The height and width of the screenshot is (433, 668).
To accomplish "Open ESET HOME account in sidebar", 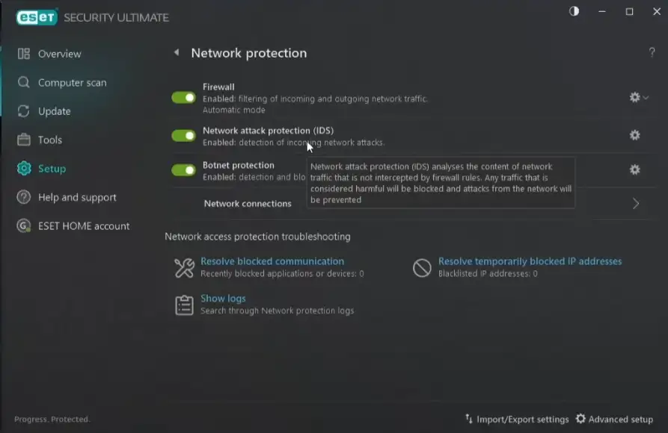I will 84,226.
